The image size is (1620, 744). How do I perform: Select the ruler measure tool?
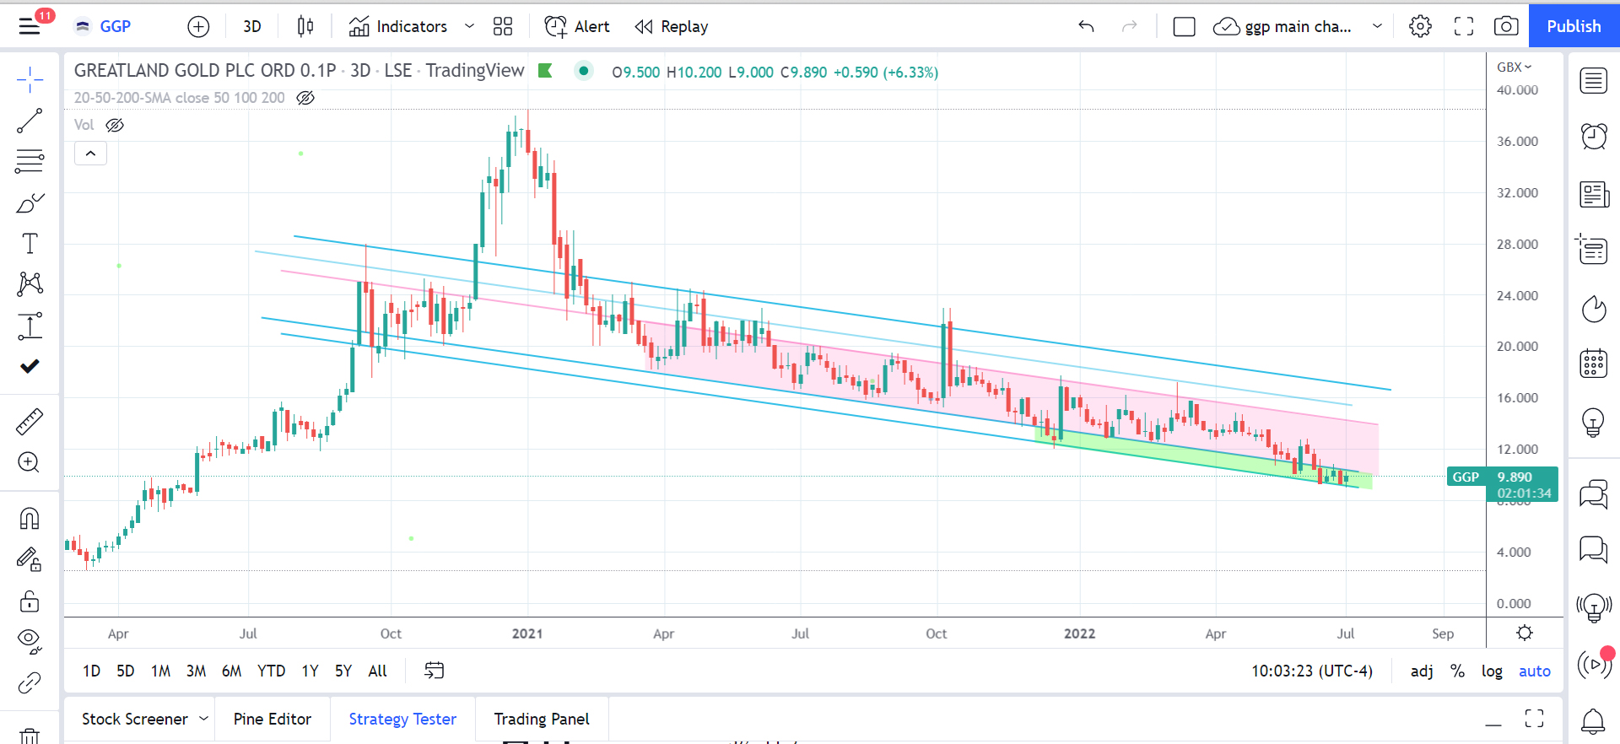click(x=30, y=422)
